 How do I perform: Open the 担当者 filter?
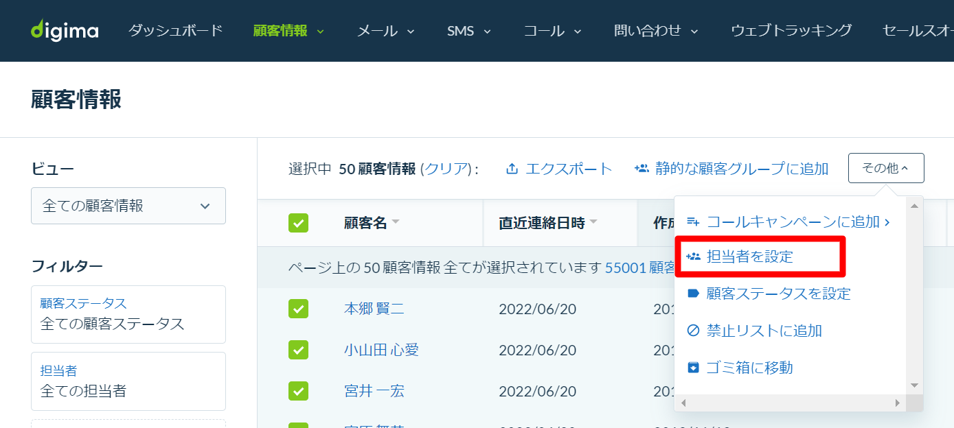click(x=128, y=381)
